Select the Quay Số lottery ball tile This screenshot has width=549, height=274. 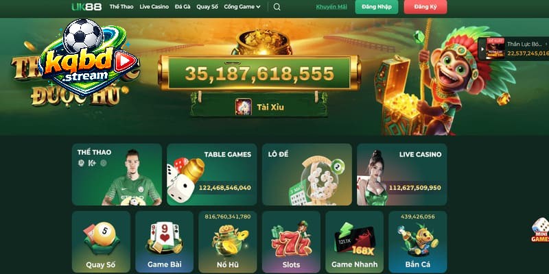tap(101, 242)
